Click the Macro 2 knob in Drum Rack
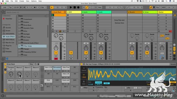 [19, 74]
